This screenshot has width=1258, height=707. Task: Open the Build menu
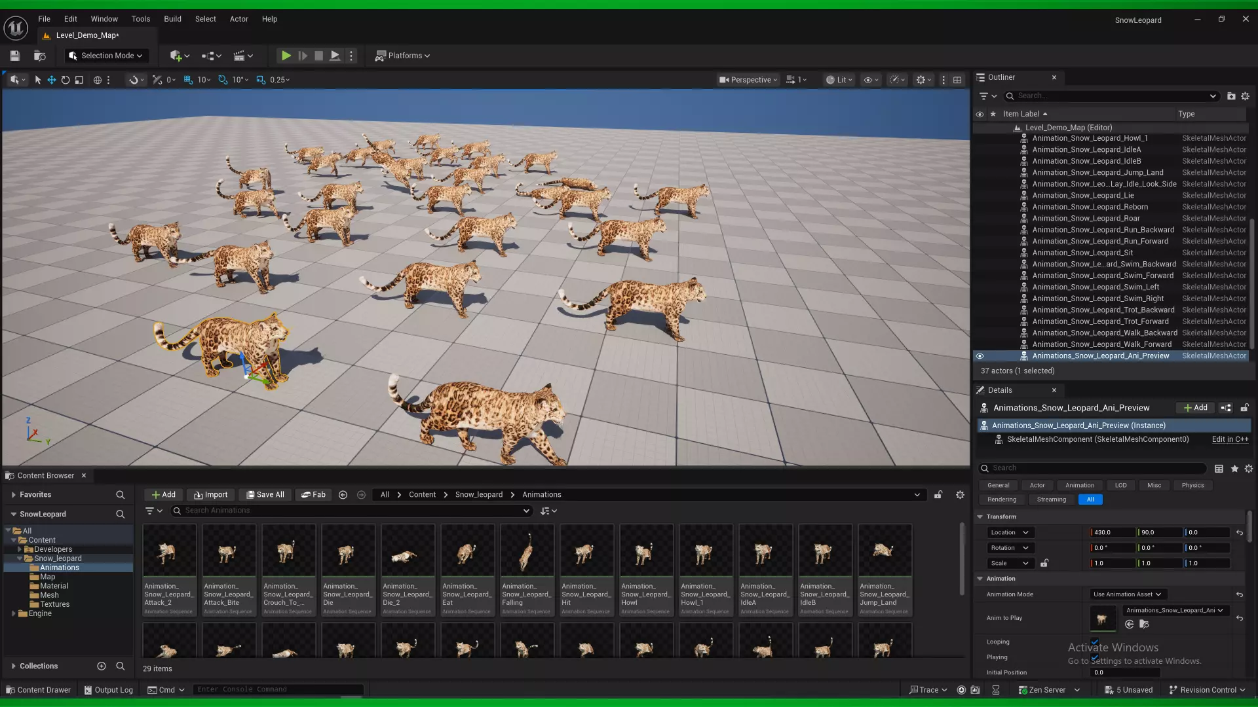(x=172, y=19)
